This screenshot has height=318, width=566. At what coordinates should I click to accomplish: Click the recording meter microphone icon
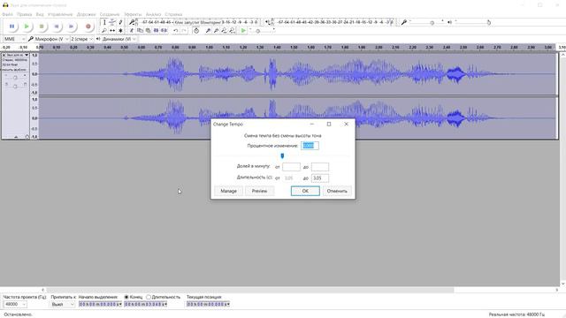point(132,22)
